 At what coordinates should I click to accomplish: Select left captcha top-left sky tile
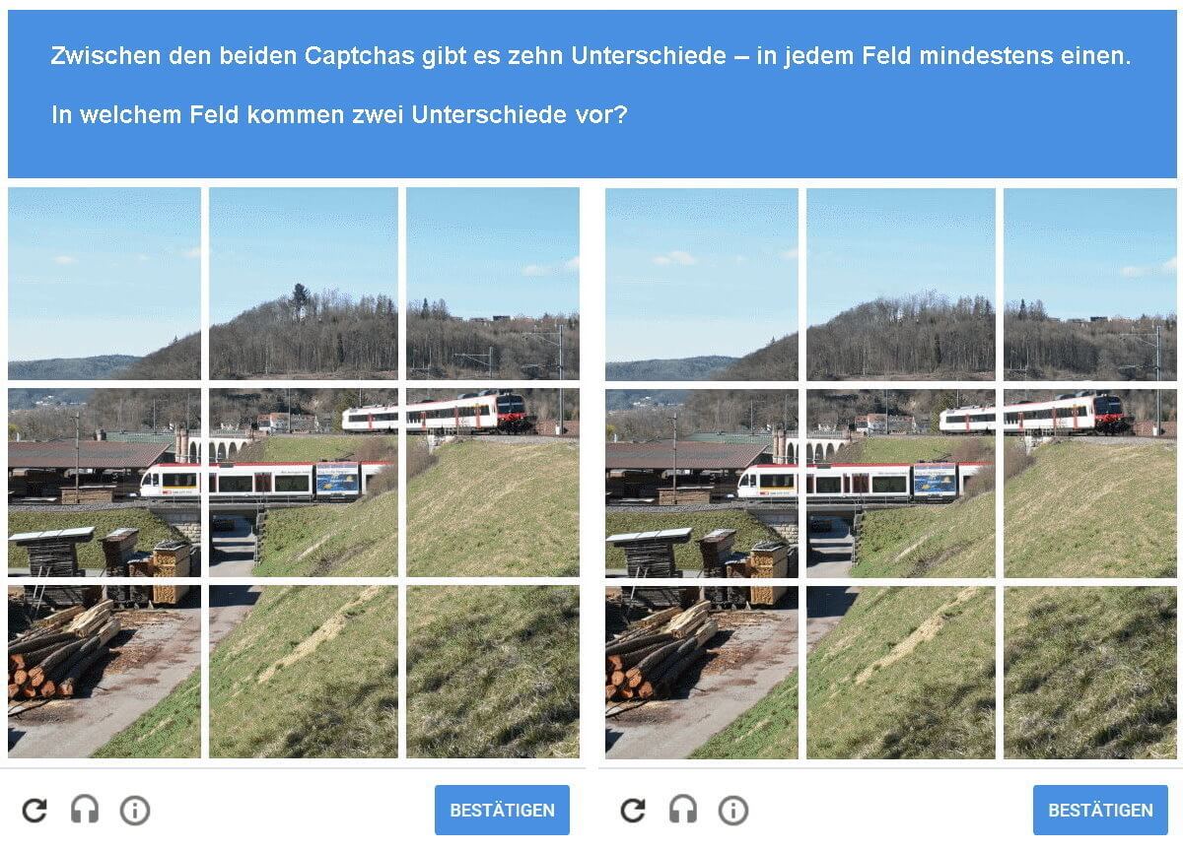(x=104, y=284)
